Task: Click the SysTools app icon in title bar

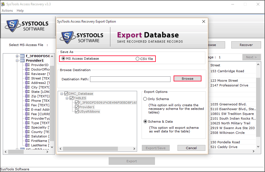Action: point(3,4)
